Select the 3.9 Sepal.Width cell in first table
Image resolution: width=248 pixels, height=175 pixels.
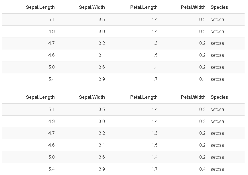click(x=102, y=79)
